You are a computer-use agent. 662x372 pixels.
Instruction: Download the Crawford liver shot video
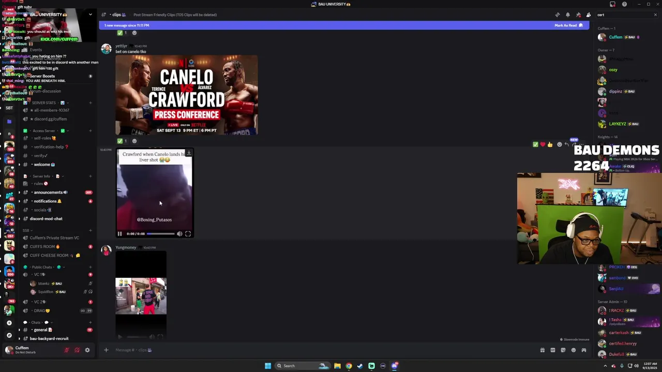(x=189, y=153)
